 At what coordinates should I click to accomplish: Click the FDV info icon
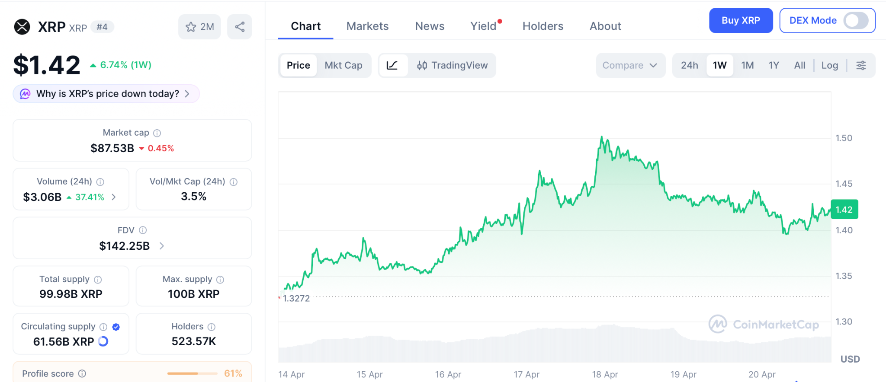(143, 230)
